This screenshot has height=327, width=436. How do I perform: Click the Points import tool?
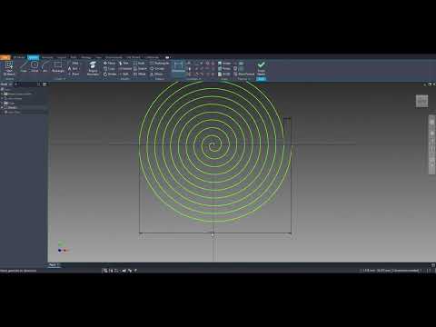pos(224,69)
